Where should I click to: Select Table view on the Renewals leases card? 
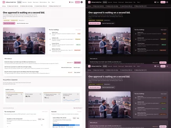[x=78, y=118]
